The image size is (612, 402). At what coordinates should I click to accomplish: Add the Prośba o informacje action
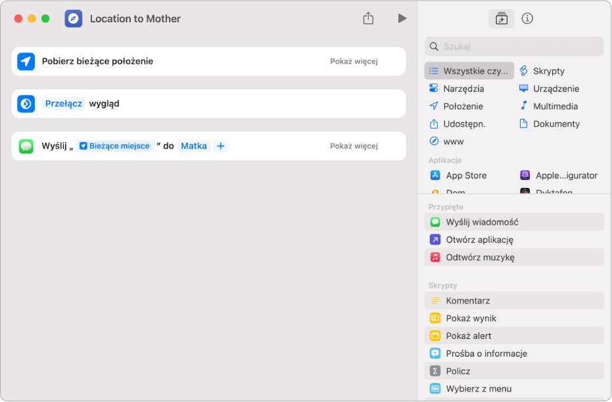click(514, 353)
